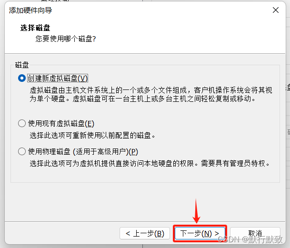The height and width of the screenshot is (248, 290).
Task: Click the 使用现有虚拟磁盘(E) label text
Action: [61, 124]
